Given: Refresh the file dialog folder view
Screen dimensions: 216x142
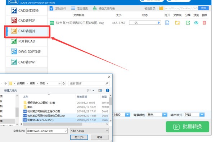Looking at the screenshot, I should pyautogui.click(x=63, y=83).
